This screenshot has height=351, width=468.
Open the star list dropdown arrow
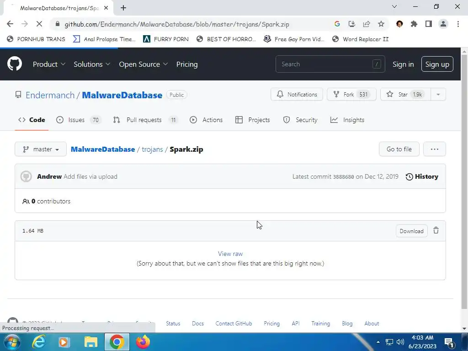438,94
